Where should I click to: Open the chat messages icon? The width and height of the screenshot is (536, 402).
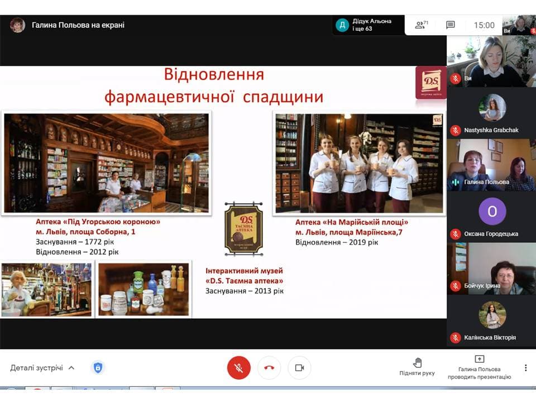(x=451, y=25)
